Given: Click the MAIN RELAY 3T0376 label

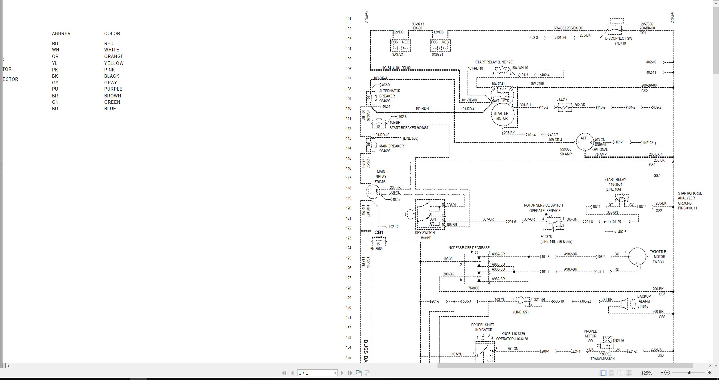Looking at the screenshot, I should (x=380, y=177).
